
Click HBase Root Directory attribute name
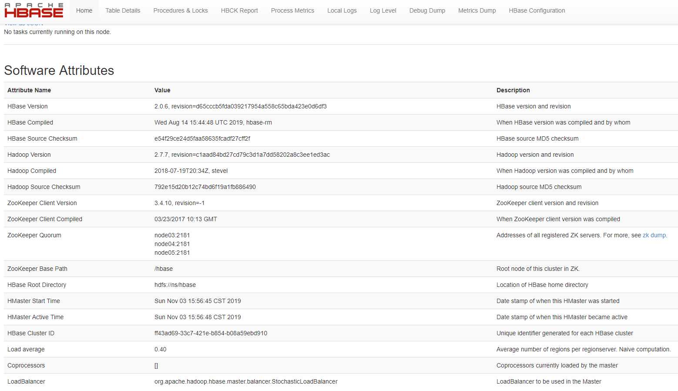coord(37,285)
